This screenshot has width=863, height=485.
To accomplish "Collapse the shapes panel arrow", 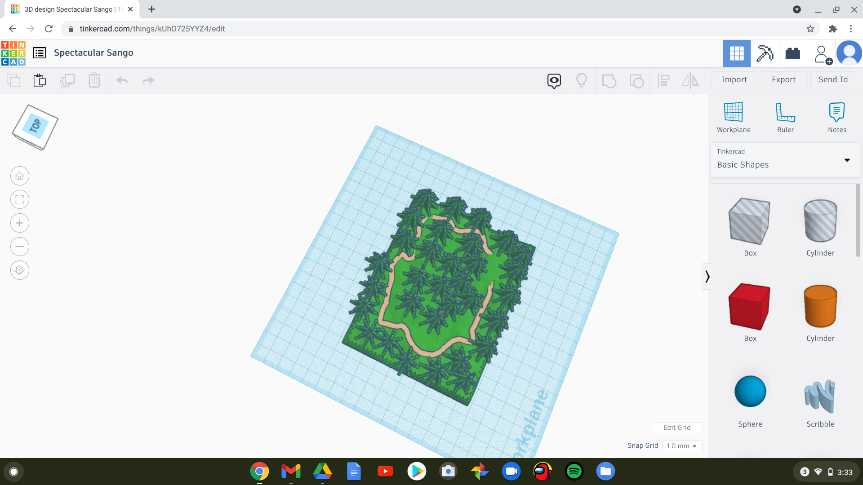I will point(707,276).
